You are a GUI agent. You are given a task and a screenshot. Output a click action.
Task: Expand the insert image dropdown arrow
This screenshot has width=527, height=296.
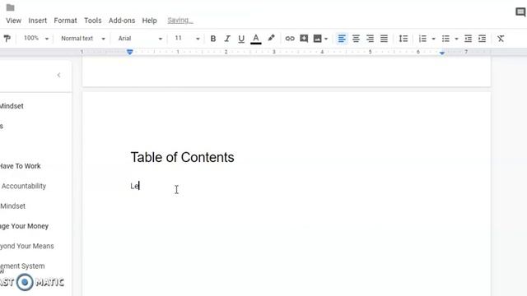(326, 39)
